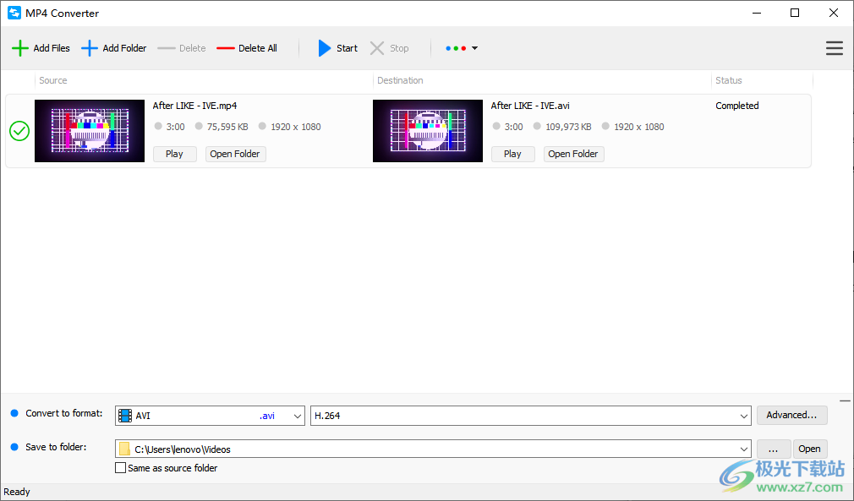The width and height of the screenshot is (854, 501).
Task: Start the conversion with the Start icon
Action: (x=323, y=48)
